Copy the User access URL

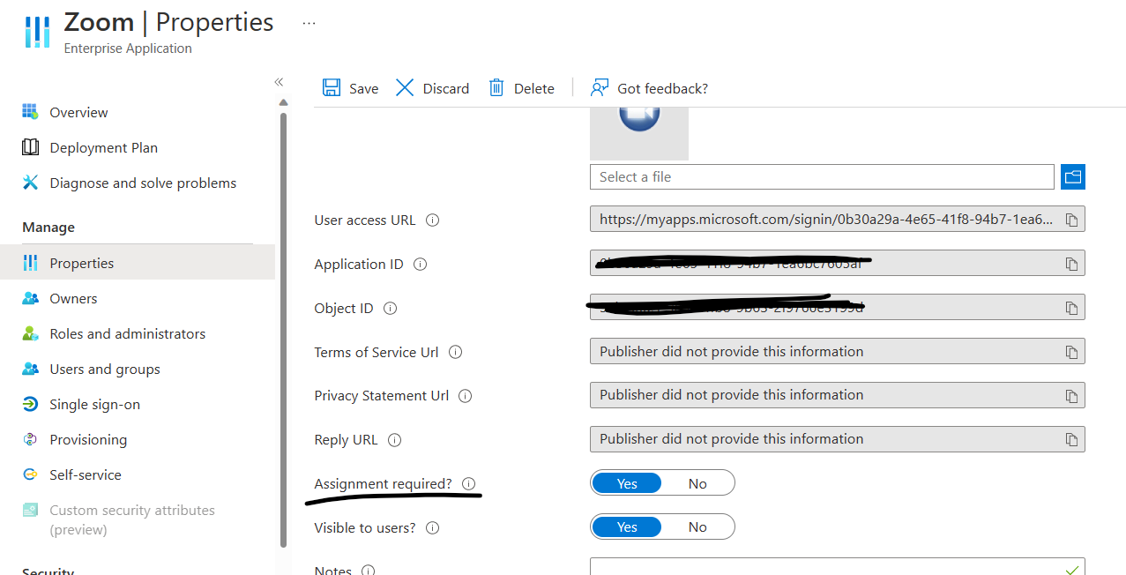click(x=1071, y=220)
